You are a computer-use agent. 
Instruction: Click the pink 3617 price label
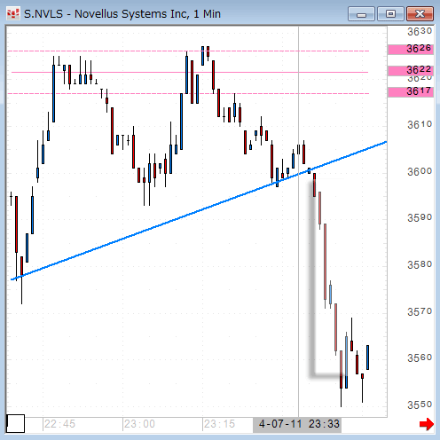click(x=411, y=92)
